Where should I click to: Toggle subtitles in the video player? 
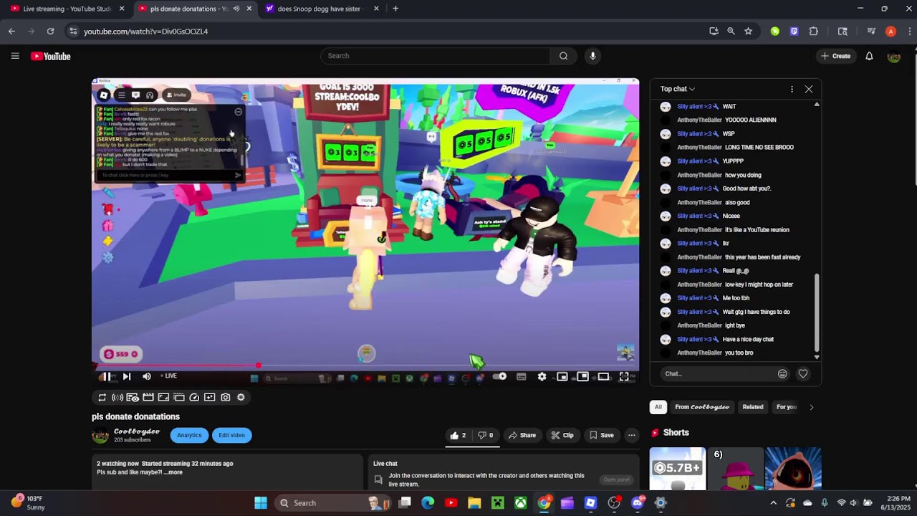tap(521, 376)
